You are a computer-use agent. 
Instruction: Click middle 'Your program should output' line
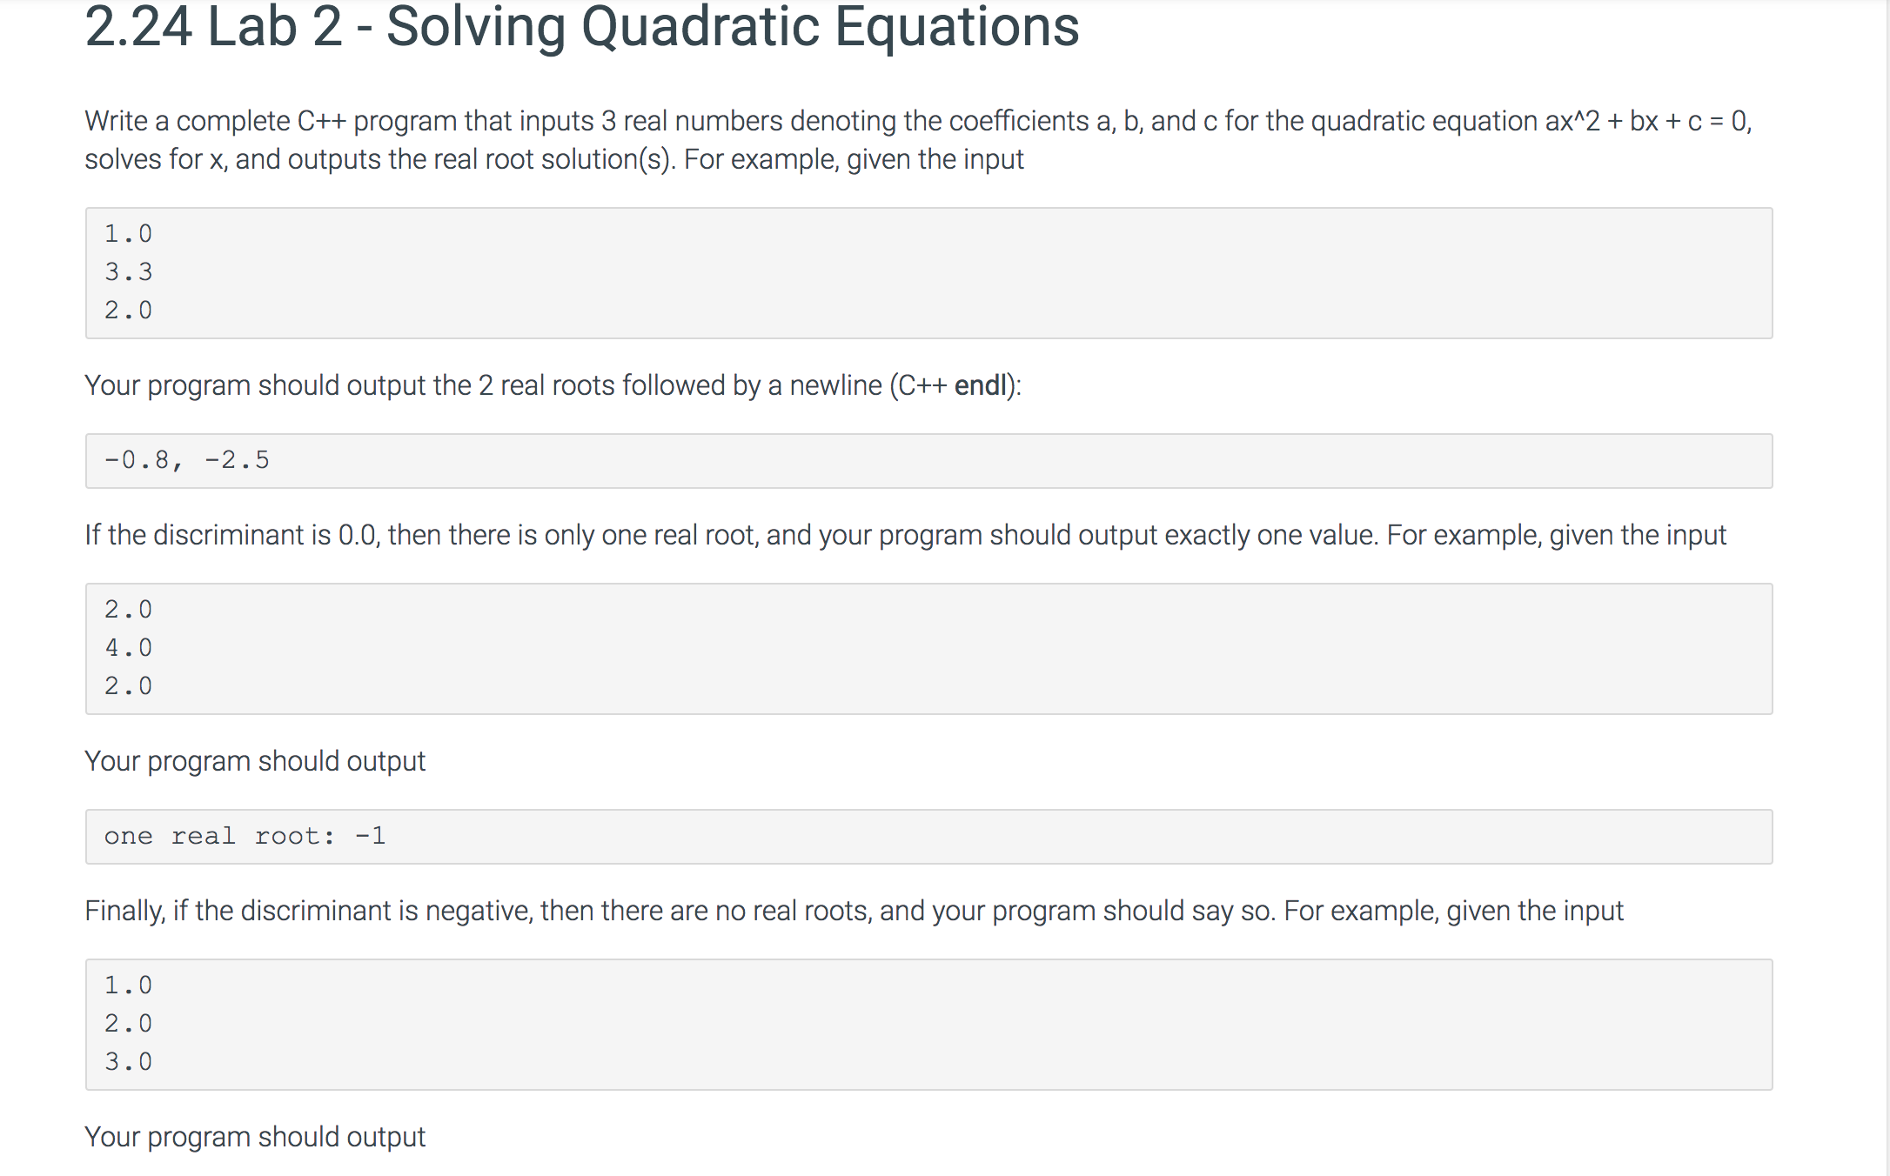pos(255,761)
